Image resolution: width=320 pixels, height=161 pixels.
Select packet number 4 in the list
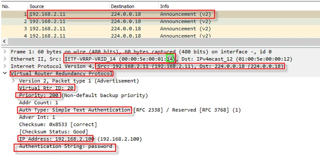coord(161,35)
